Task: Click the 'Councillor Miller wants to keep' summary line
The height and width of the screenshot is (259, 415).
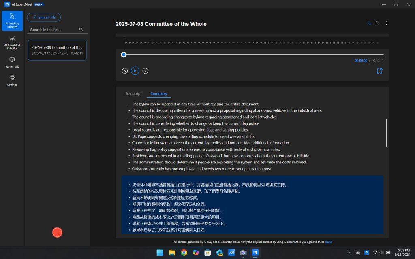Action: tap(211, 143)
